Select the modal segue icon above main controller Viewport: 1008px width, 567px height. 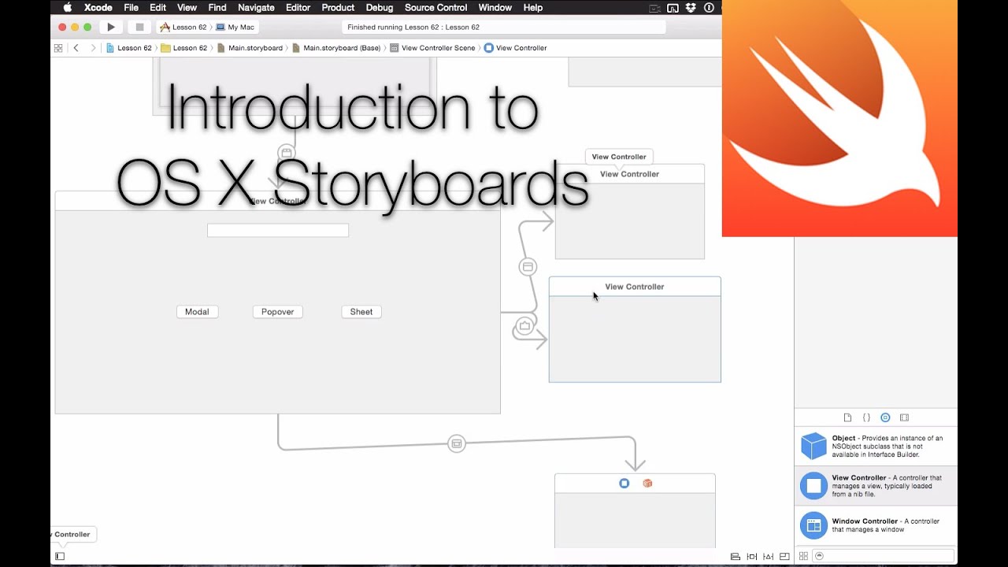pos(287,153)
